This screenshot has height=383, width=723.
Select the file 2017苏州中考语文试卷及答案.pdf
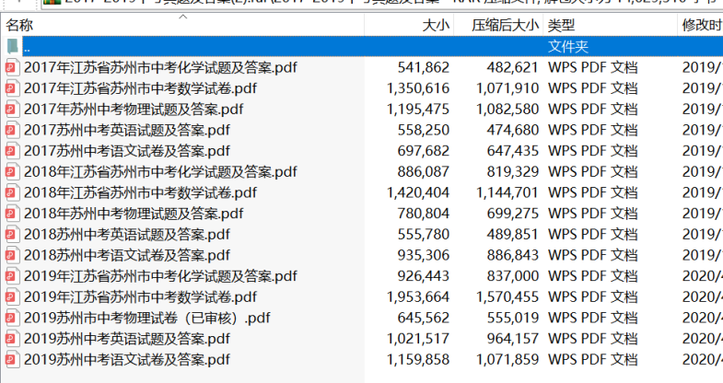click(126, 151)
